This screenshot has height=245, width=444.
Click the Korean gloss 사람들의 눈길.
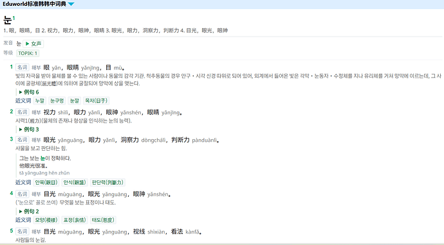click(31, 241)
